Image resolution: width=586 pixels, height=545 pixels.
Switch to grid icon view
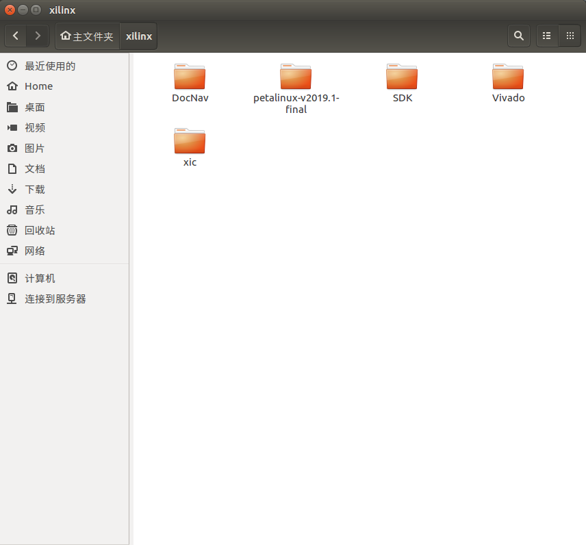click(x=570, y=36)
